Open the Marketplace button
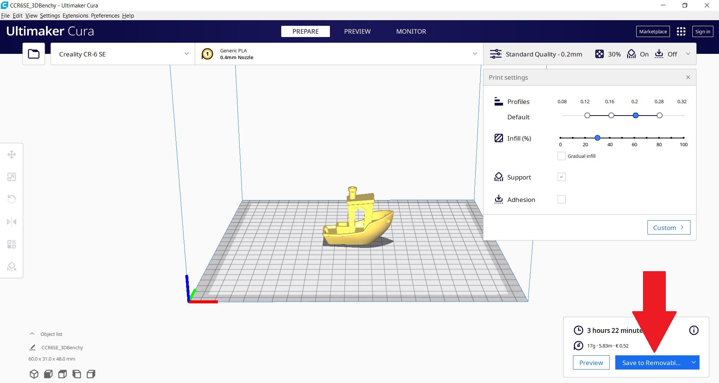This screenshot has height=383, width=719. click(x=653, y=31)
